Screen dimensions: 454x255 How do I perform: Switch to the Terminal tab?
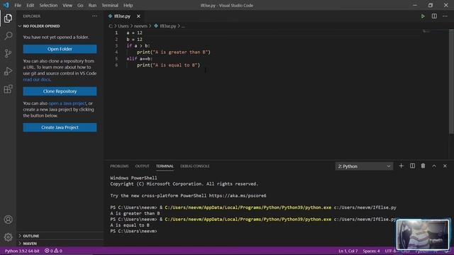pyautogui.click(x=165, y=166)
